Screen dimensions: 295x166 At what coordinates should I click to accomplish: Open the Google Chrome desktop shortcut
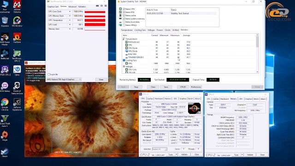pos(5,105)
